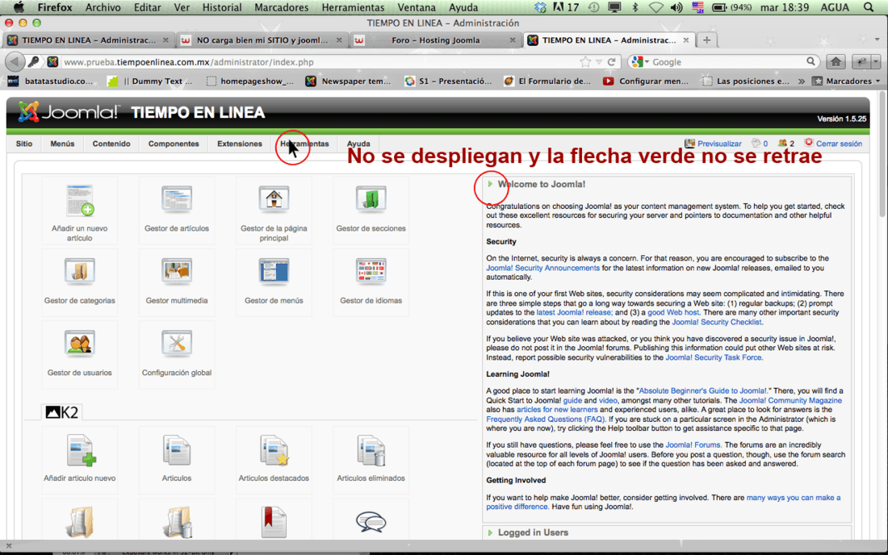The height and width of the screenshot is (555, 888).
Task: Open the Contenido menu
Action: pos(111,144)
